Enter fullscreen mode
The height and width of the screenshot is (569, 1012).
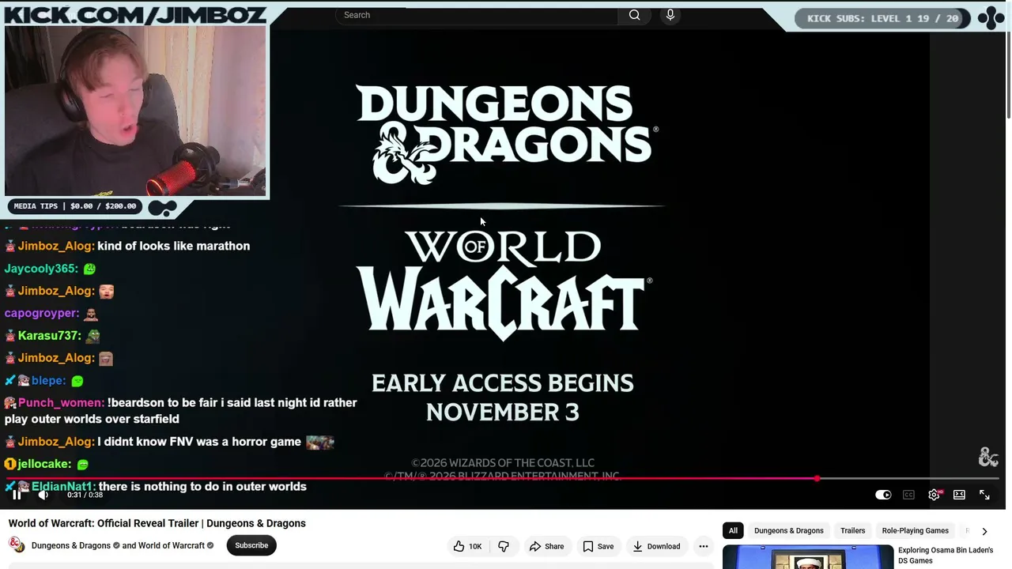pyautogui.click(x=984, y=495)
